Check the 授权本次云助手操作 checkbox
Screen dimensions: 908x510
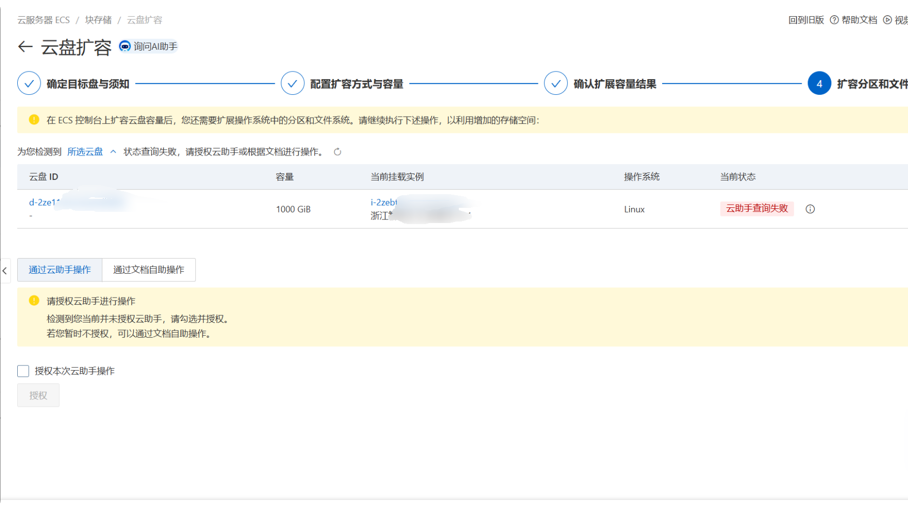(23, 371)
